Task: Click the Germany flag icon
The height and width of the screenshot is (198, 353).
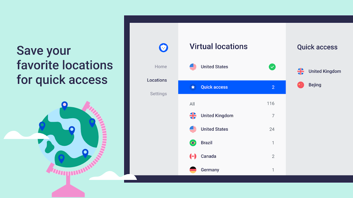Action: (x=193, y=170)
